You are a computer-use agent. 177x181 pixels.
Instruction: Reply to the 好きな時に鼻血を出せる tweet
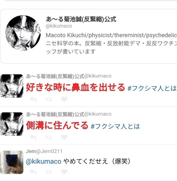pos(33,99)
